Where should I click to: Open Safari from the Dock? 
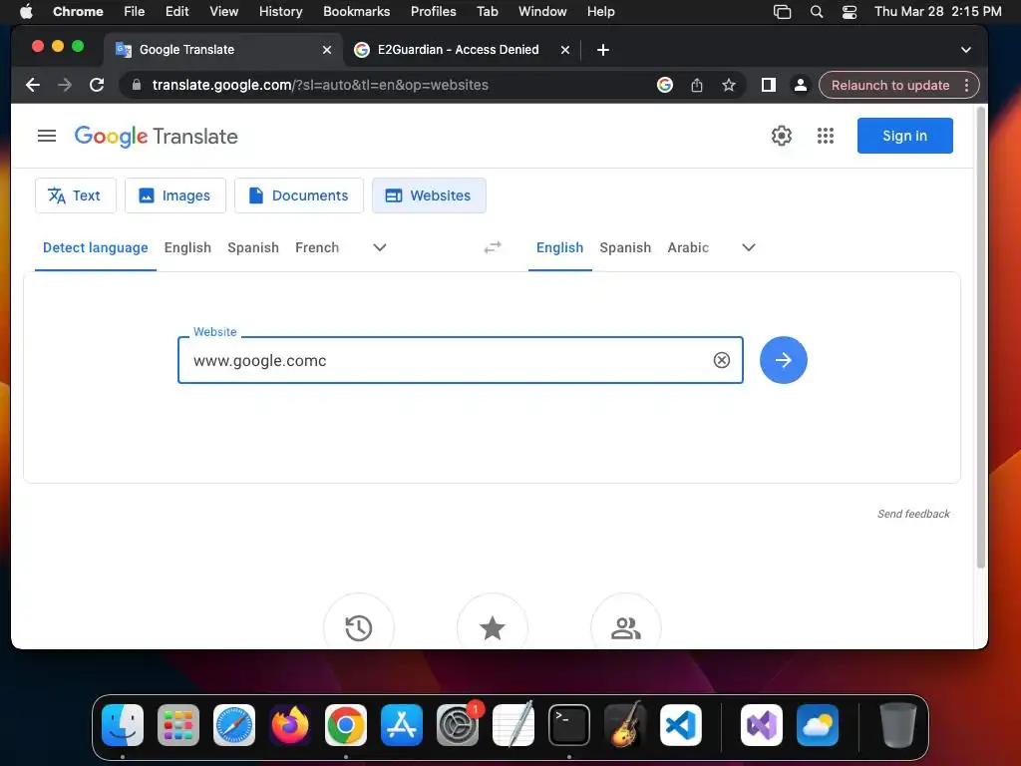click(233, 724)
